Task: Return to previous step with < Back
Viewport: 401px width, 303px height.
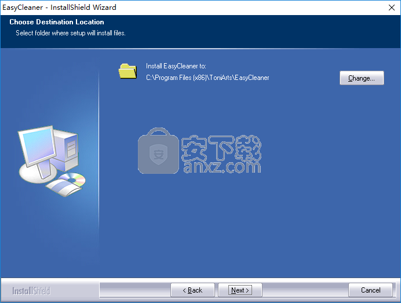Action: point(192,290)
